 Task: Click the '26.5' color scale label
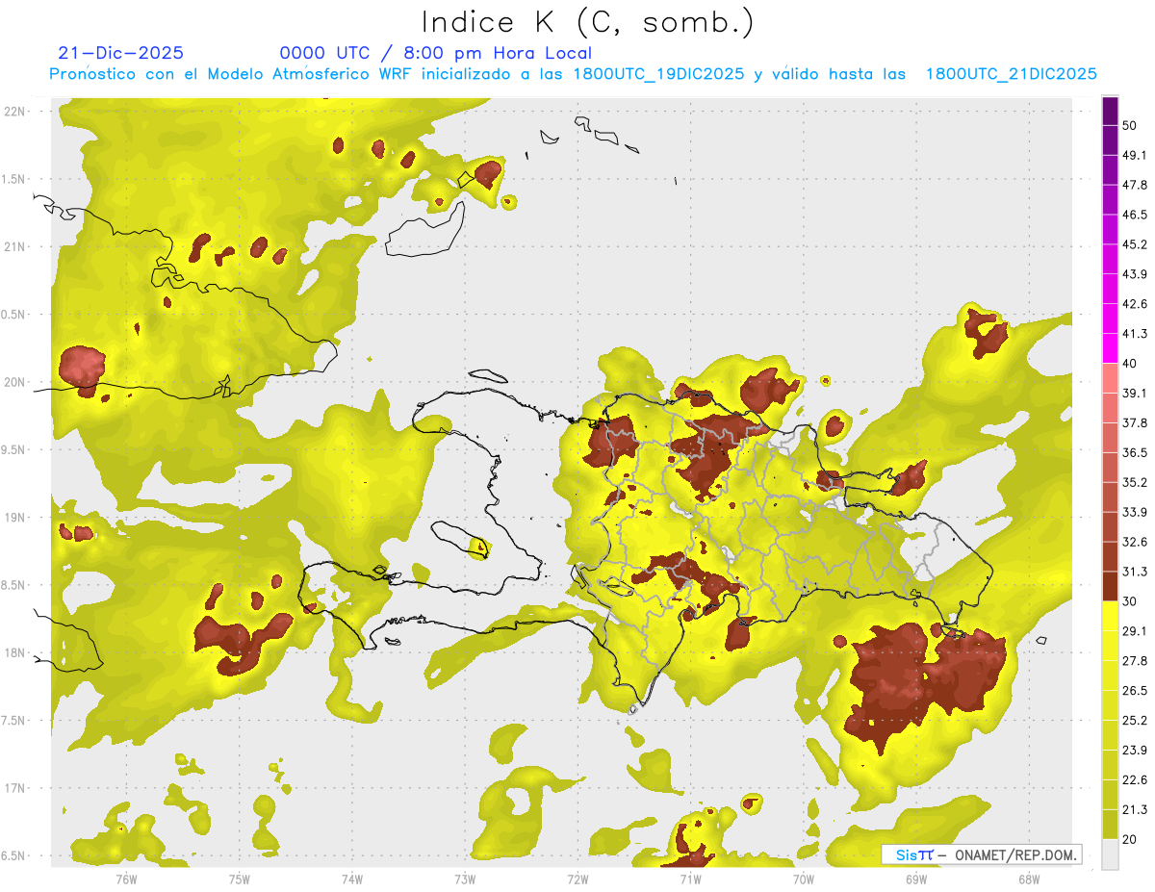(x=1134, y=691)
